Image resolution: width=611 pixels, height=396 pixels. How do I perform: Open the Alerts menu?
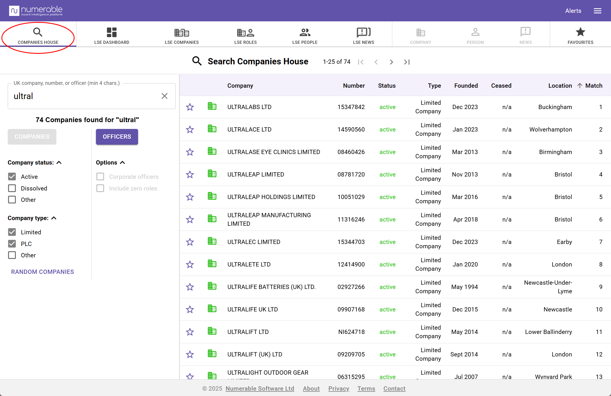[x=573, y=11]
